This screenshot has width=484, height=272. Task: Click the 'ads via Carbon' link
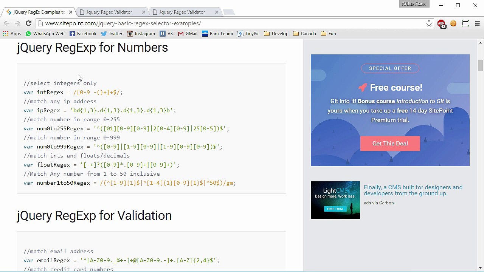tap(379, 203)
